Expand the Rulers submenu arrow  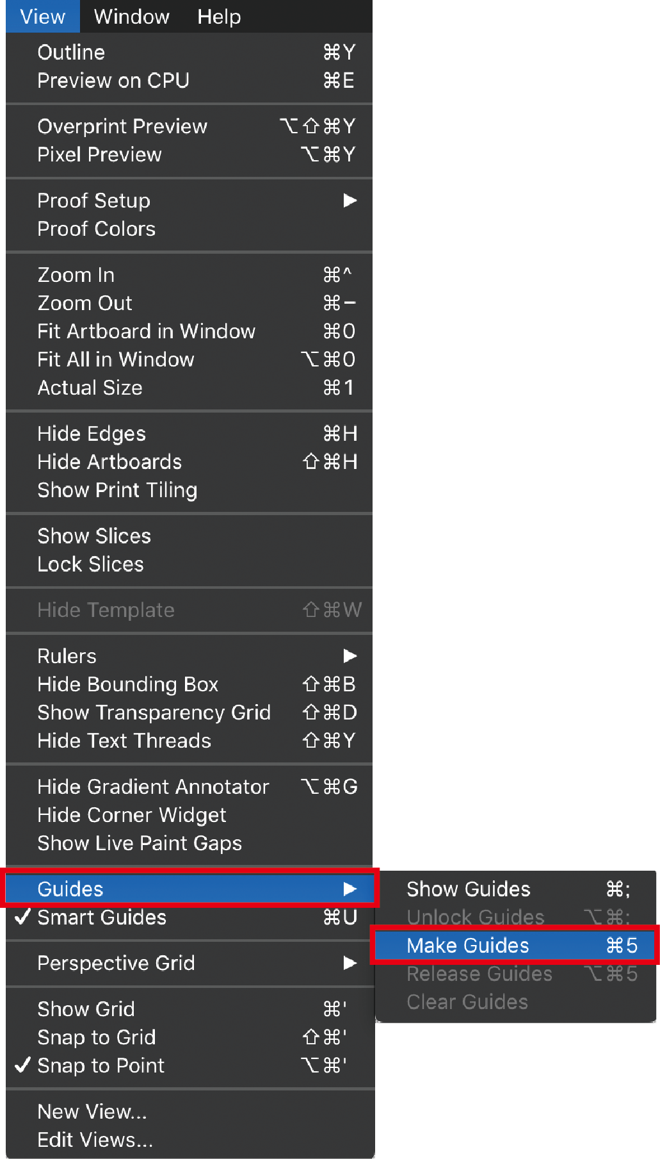(x=350, y=656)
